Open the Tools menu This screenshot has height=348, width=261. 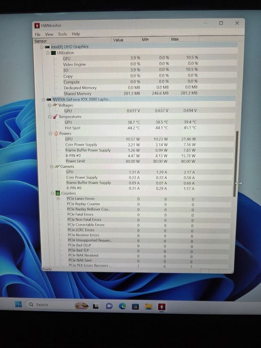click(62, 34)
